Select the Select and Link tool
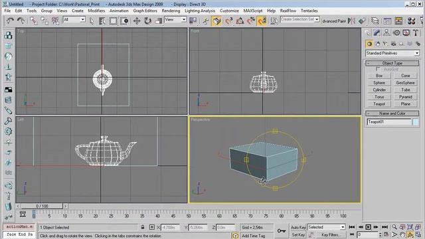 [x=34, y=21]
